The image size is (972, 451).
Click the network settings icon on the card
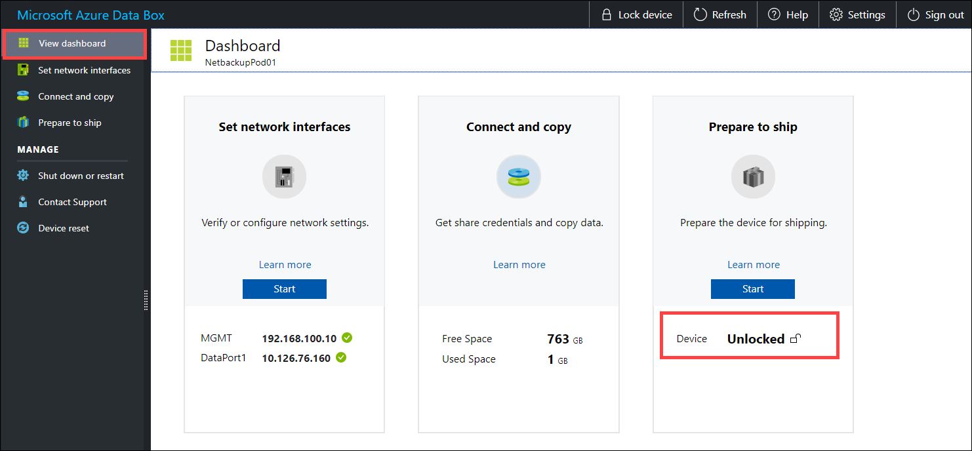[284, 176]
